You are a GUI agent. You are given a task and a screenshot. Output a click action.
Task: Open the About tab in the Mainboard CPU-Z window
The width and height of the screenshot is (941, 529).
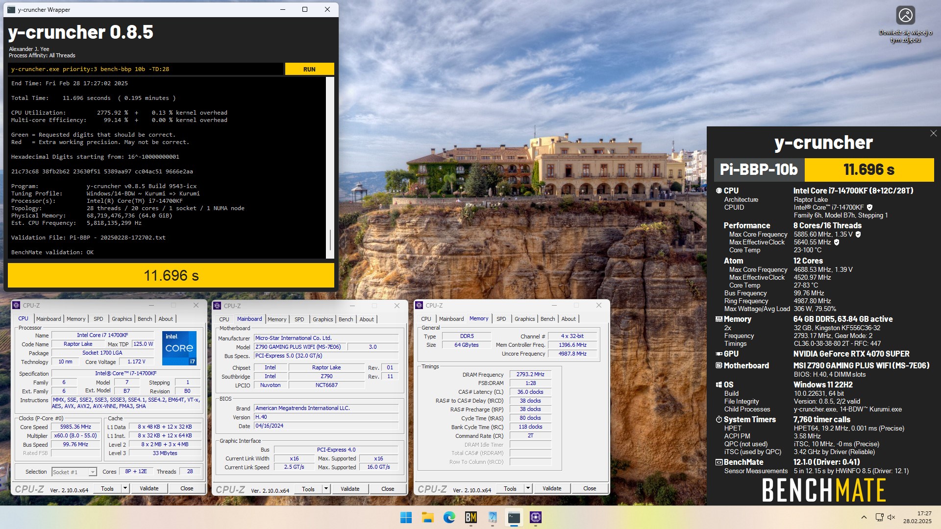367,319
